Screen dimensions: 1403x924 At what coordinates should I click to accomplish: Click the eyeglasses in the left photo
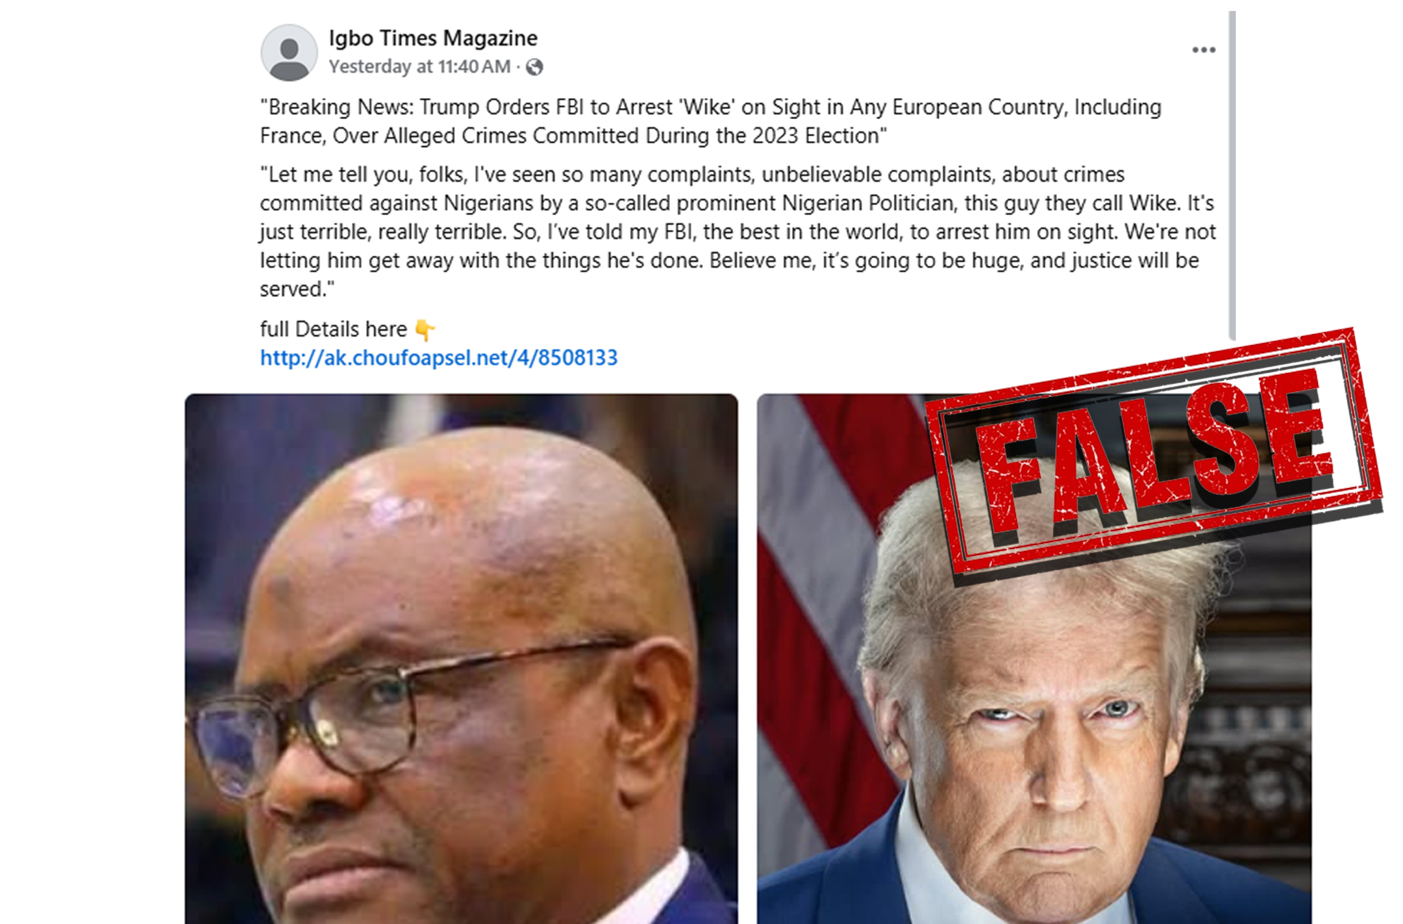[404, 712]
